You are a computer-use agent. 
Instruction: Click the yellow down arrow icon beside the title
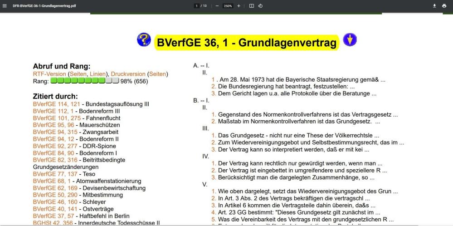point(348,40)
